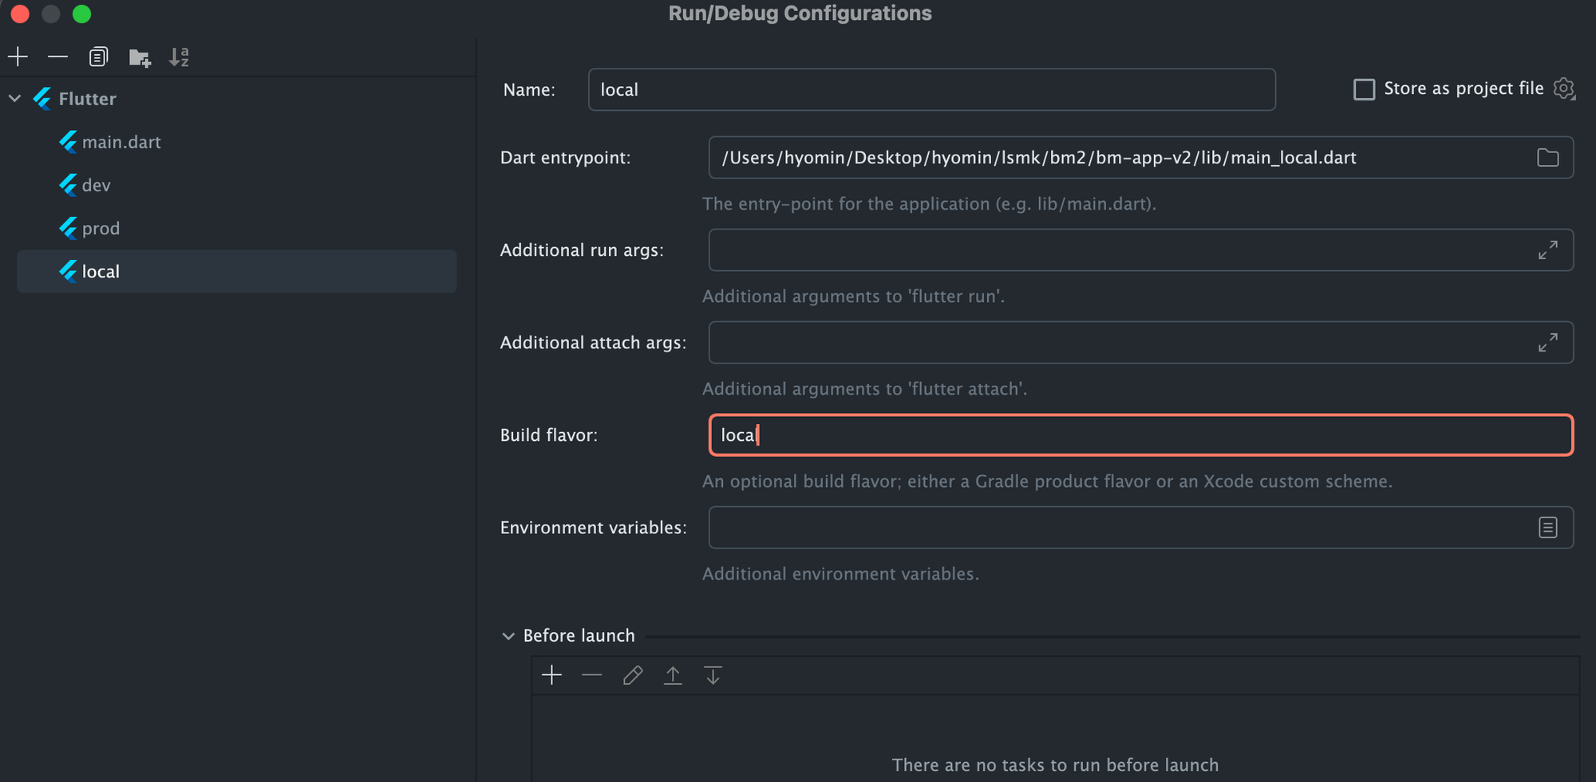
Task: Click the Build flavor field
Action: coord(1140,434)
